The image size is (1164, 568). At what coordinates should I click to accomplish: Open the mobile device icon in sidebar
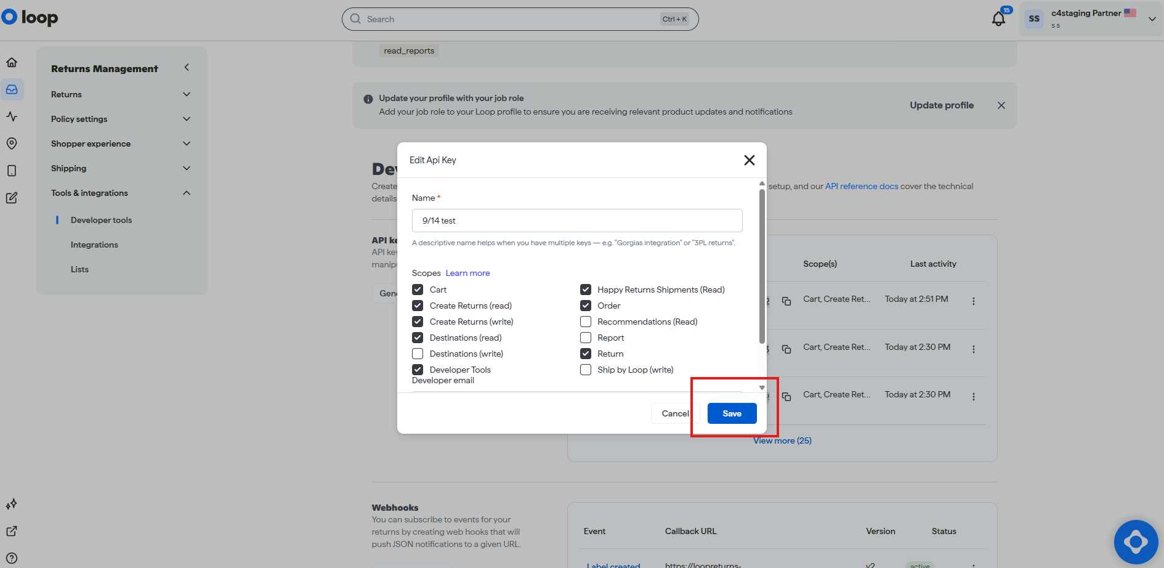pos(12,171)
